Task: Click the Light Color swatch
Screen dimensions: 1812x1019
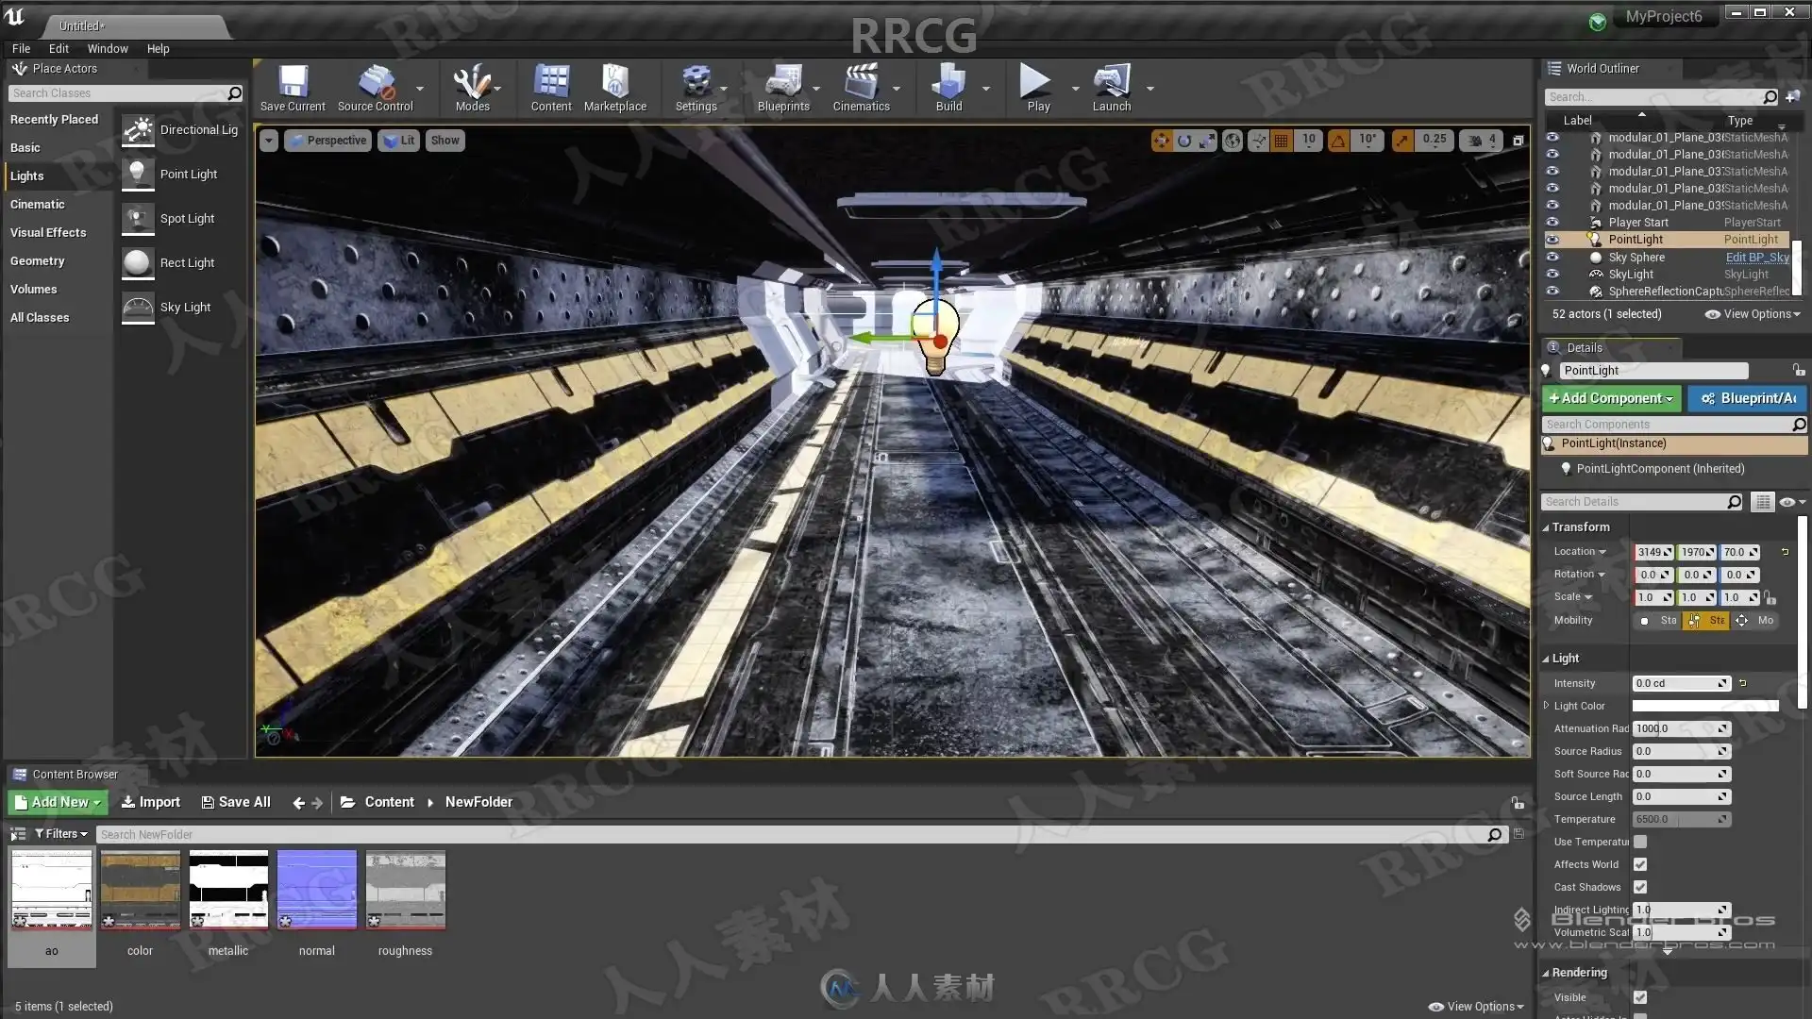Action: point(1704,706)
